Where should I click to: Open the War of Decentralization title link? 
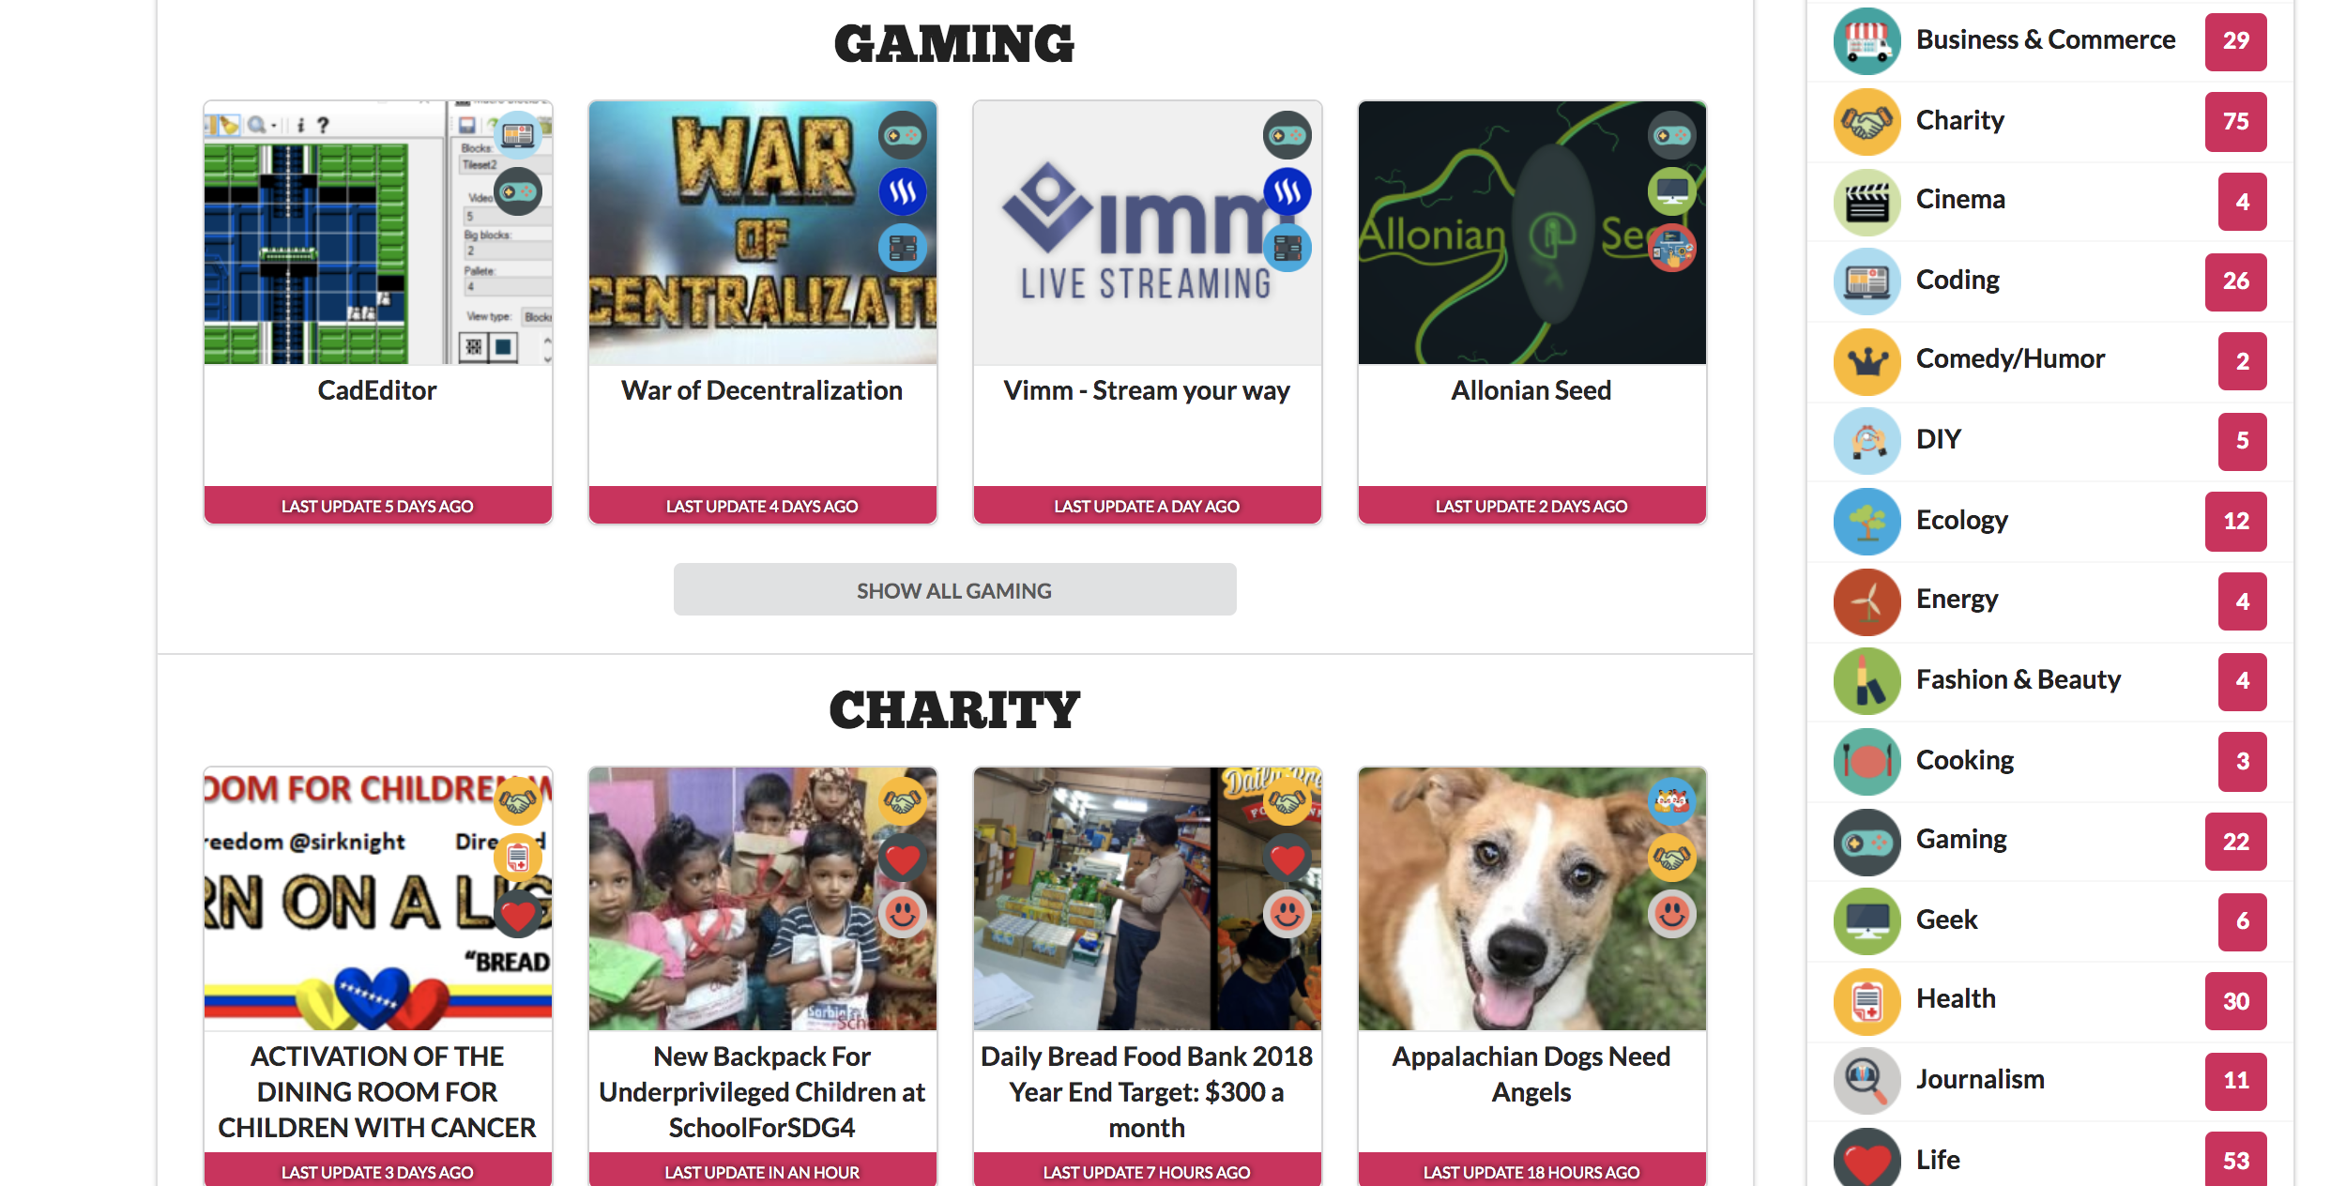point(762,390)
